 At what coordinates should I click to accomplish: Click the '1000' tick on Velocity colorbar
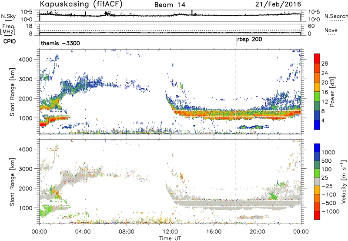pyautogui.click(x=328, y=152)
